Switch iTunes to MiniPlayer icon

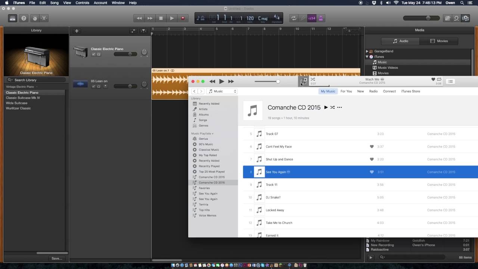[304, 81]
